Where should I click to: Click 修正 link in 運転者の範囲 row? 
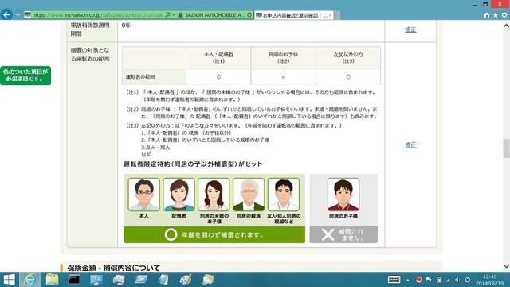tap(410, 145)
